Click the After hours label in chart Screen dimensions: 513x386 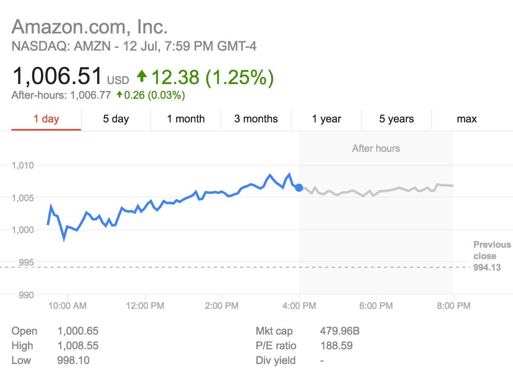tap(376, 149)
